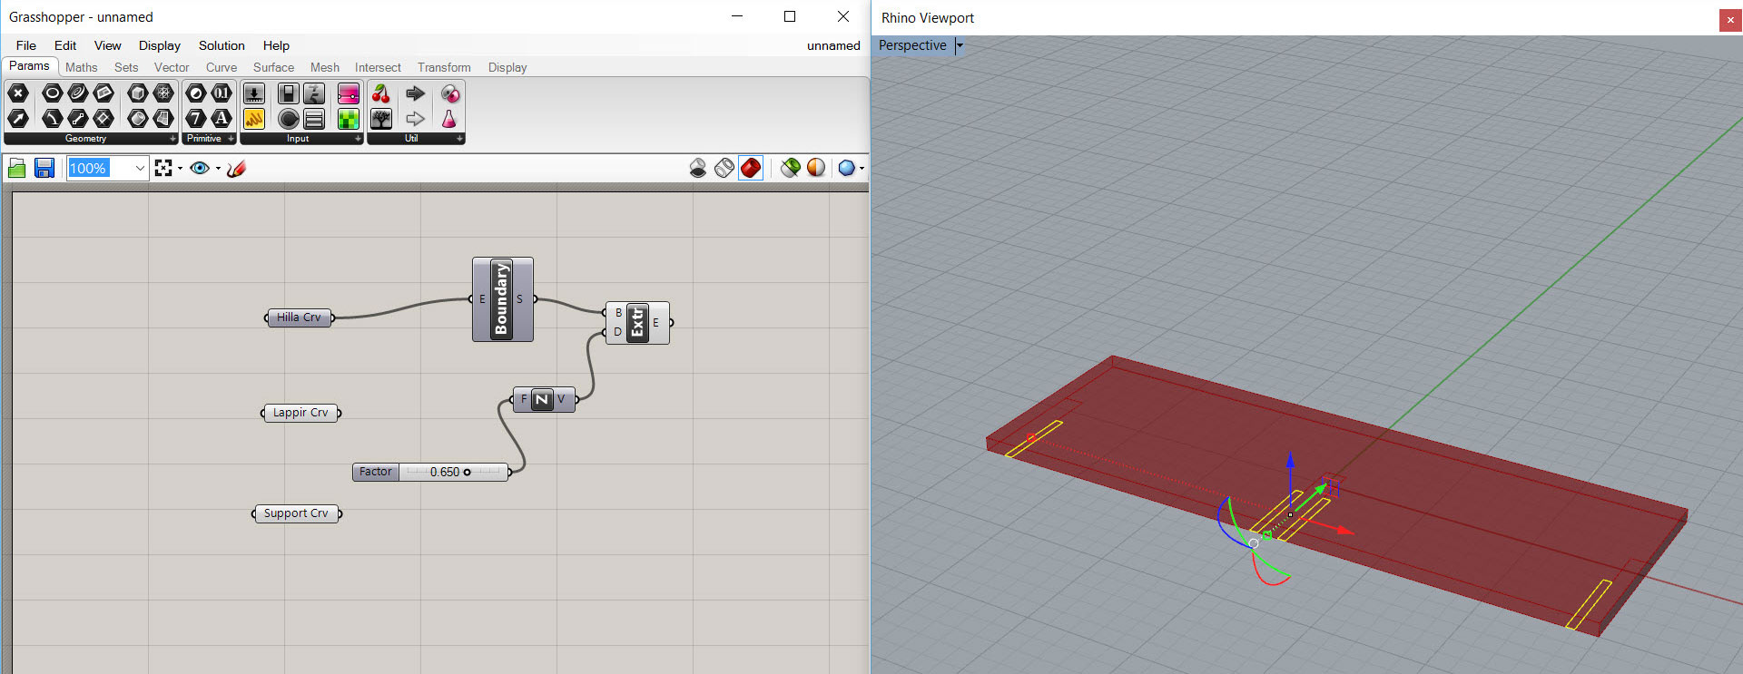Viewport: 1743px width, 674px height.
Task: Add a Line parameter component
Action: click(x=78, y=118)
